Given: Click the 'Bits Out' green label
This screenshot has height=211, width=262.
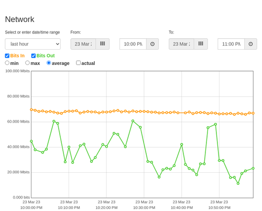Looking at the screenshot, I should click(46, 55).
